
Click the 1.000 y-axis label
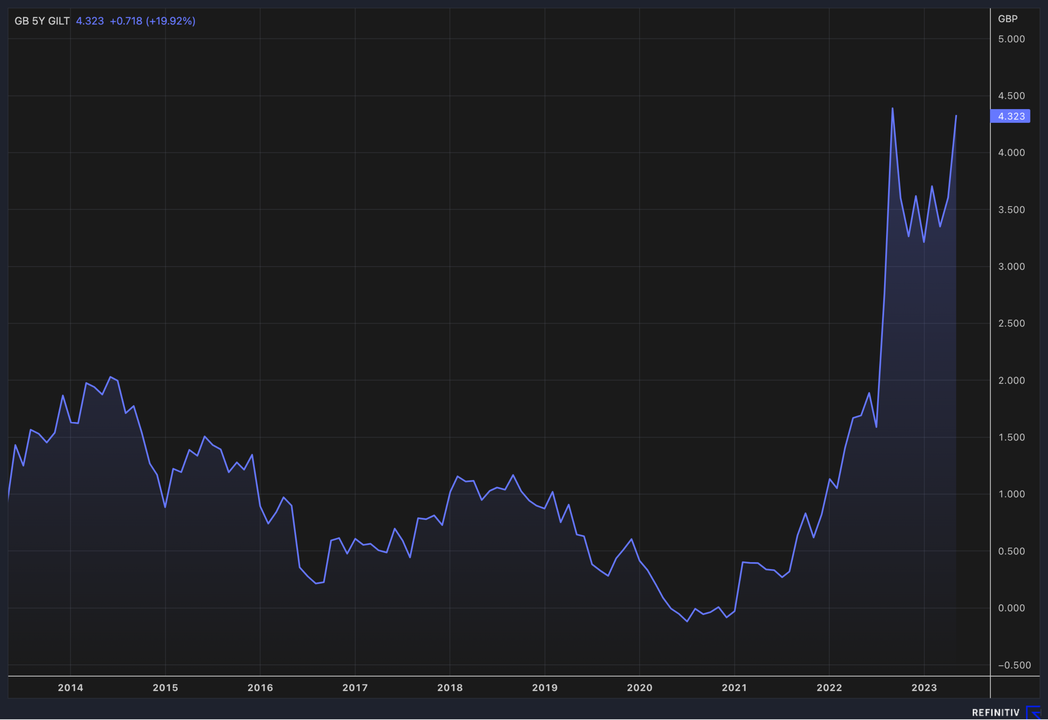(x=1011, y=494)
